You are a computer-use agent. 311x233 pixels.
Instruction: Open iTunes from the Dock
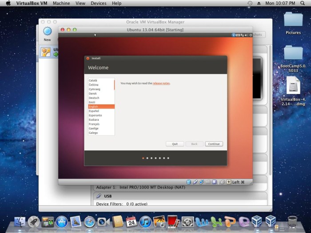point(145,221)
